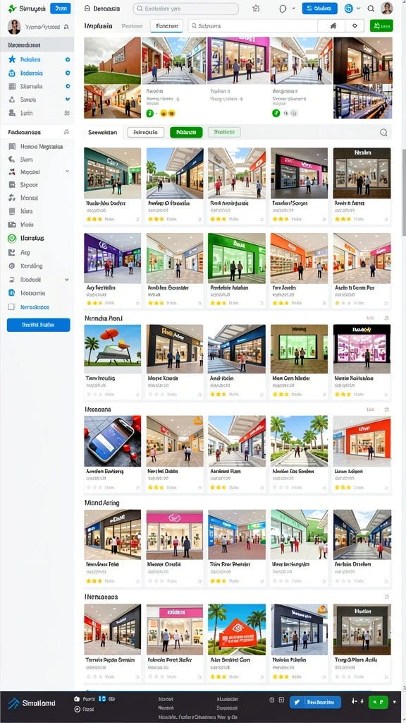Click the green logo icon in top-left corner
The height and width of the screenshot is (723, 406).
(x=13, y=8)
